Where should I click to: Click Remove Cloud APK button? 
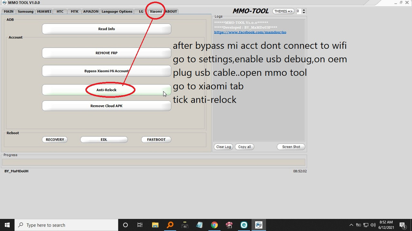coord(107,106)
